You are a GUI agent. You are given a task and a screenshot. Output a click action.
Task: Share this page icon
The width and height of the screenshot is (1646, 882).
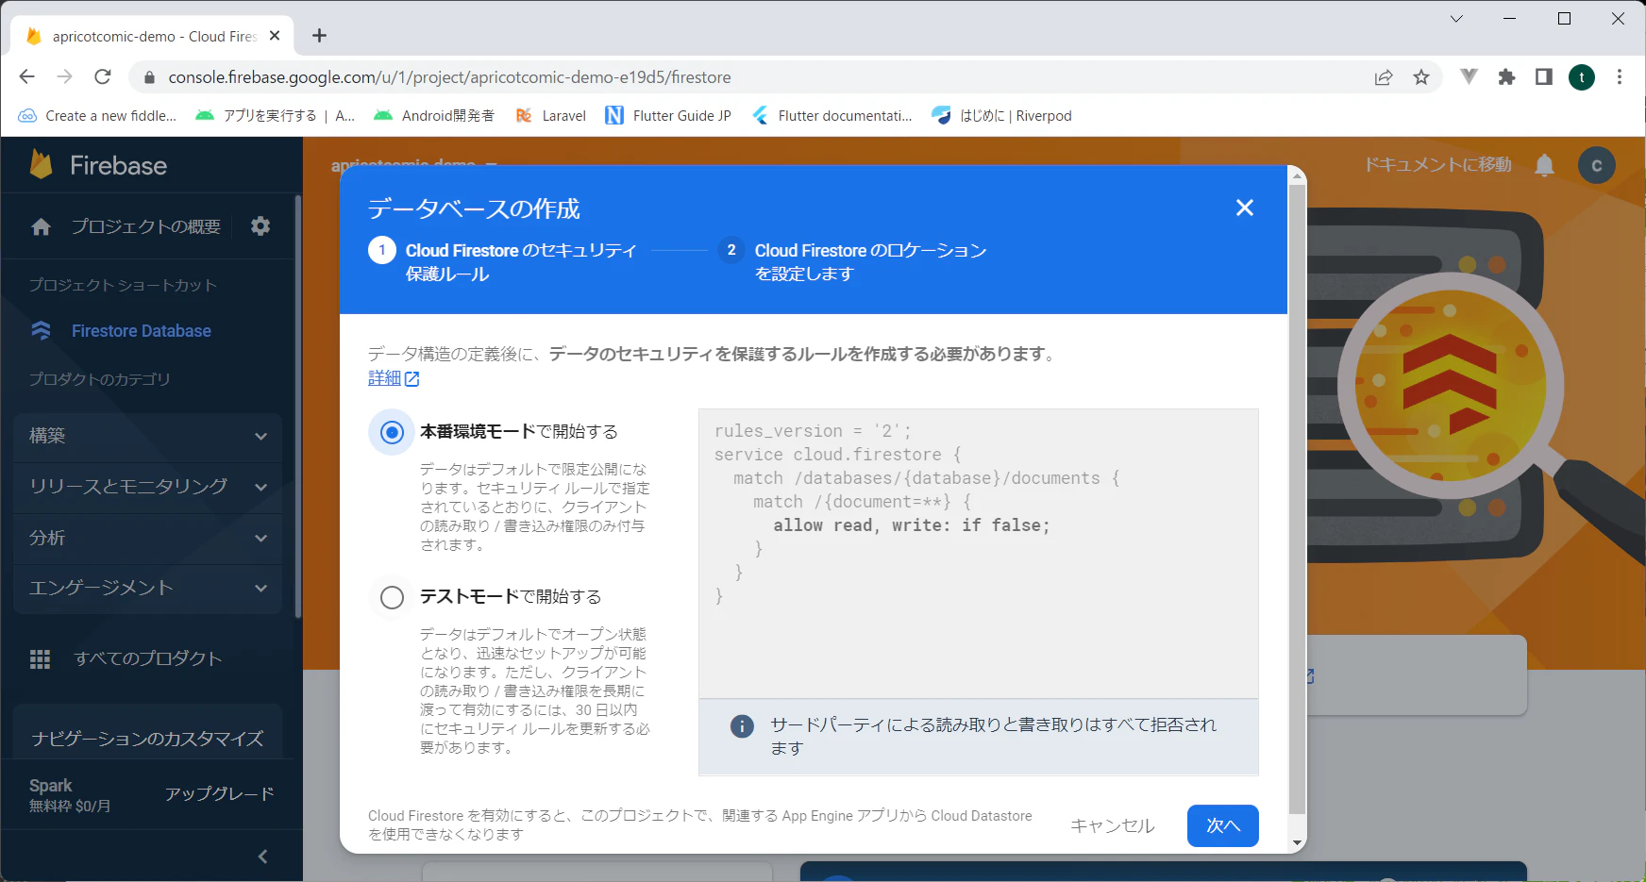(1384, 77)
